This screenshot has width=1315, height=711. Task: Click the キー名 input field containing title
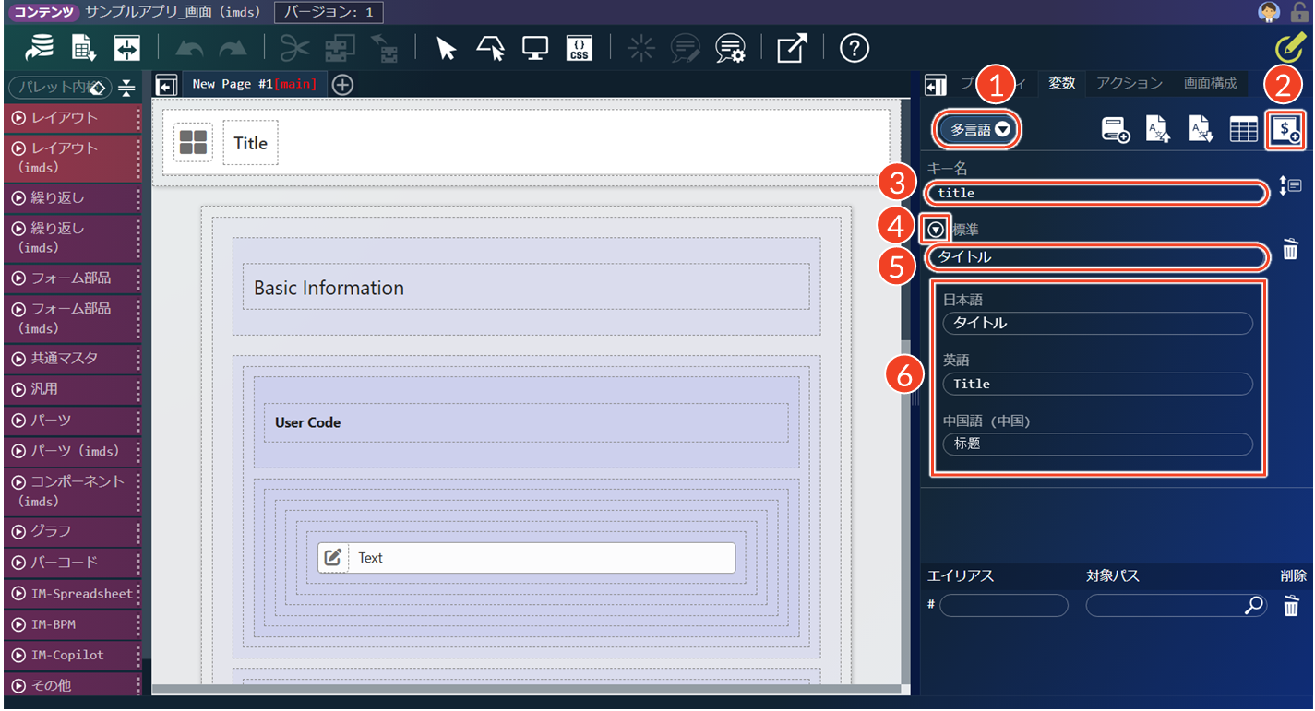click(x=1096, y=193)
